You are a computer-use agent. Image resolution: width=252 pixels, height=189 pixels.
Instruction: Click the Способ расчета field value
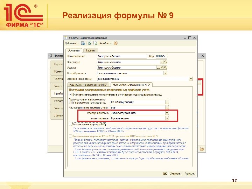[130, 73]
